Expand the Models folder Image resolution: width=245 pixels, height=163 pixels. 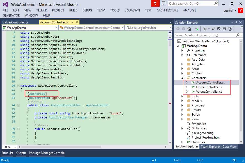[182, 101]
